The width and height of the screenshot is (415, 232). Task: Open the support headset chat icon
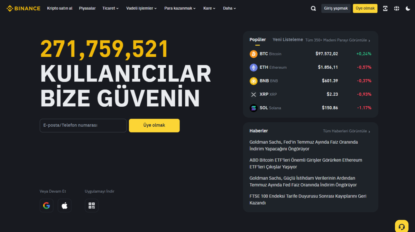click(x=402, y=226)
